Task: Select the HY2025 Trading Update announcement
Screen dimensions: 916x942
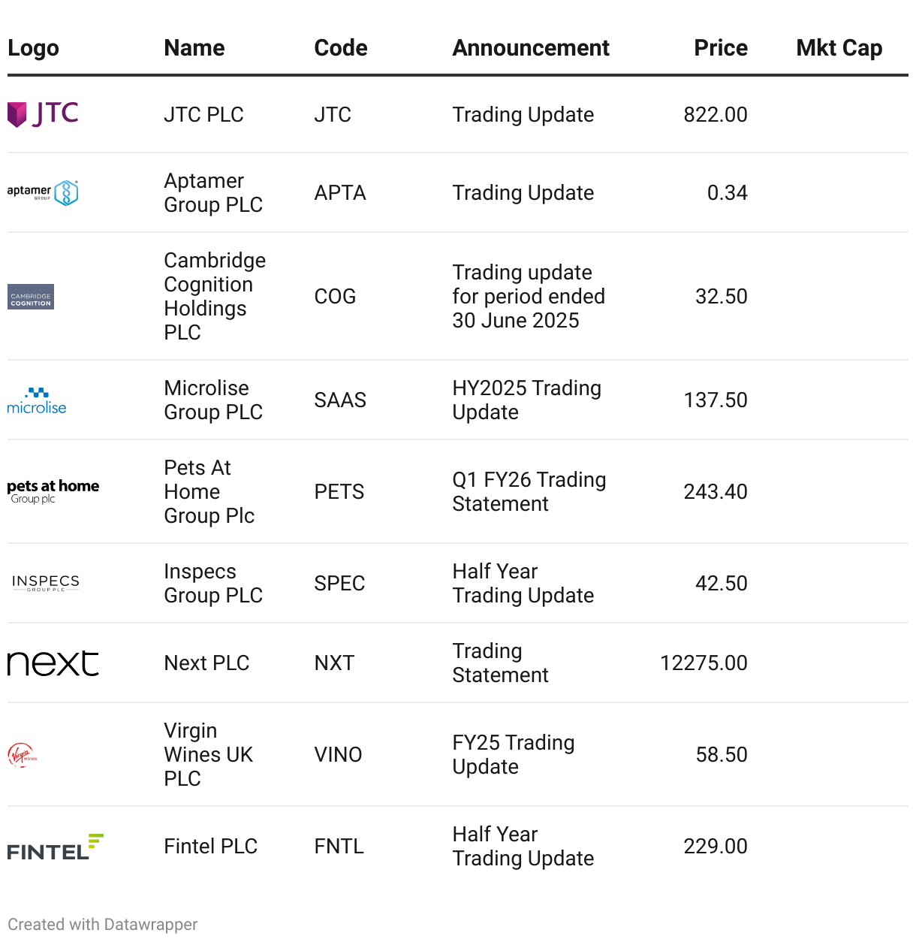Action: coord(526,400)
